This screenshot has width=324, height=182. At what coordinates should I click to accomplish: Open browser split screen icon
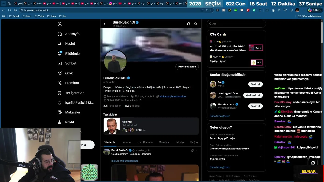267,10
